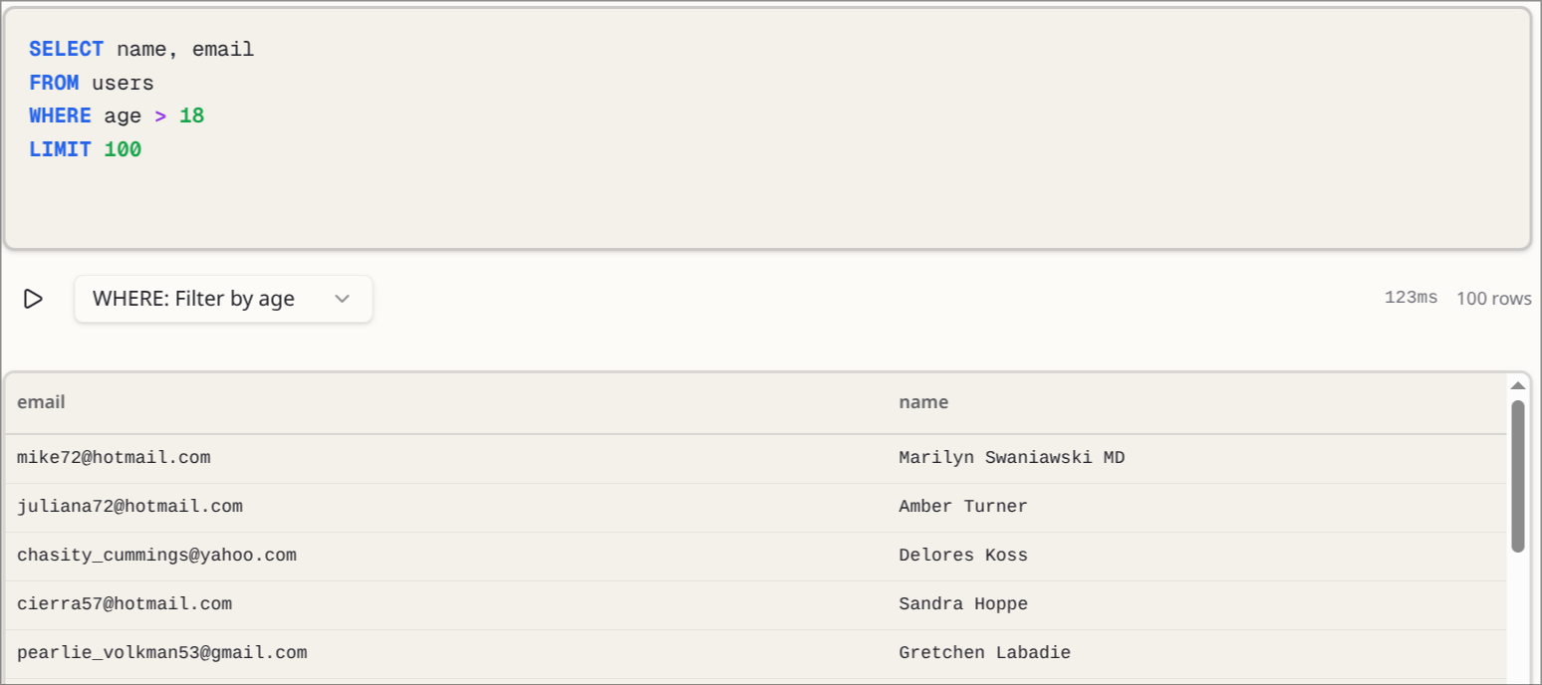This screenshot has height=685, width=1542.
Task: Click the results table scrollbar thumb
Action: tap(1517, 476)
